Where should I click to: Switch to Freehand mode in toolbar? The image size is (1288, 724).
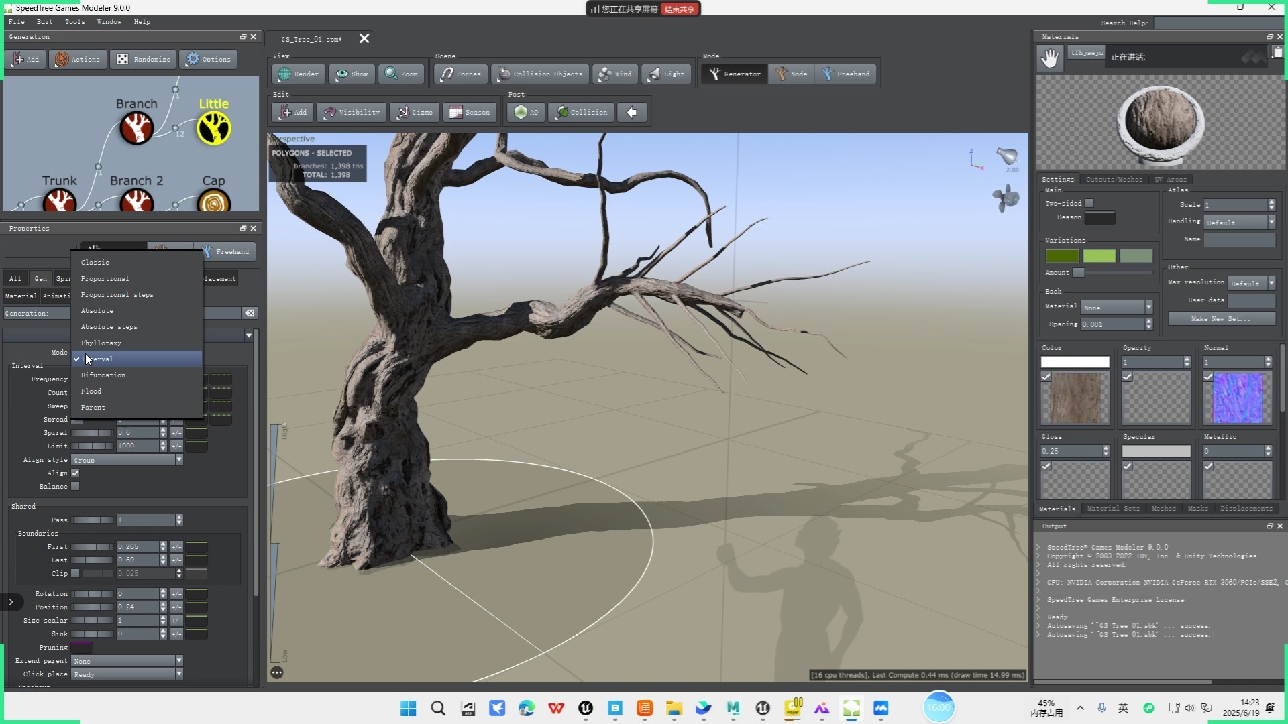(x=846, y=74)
